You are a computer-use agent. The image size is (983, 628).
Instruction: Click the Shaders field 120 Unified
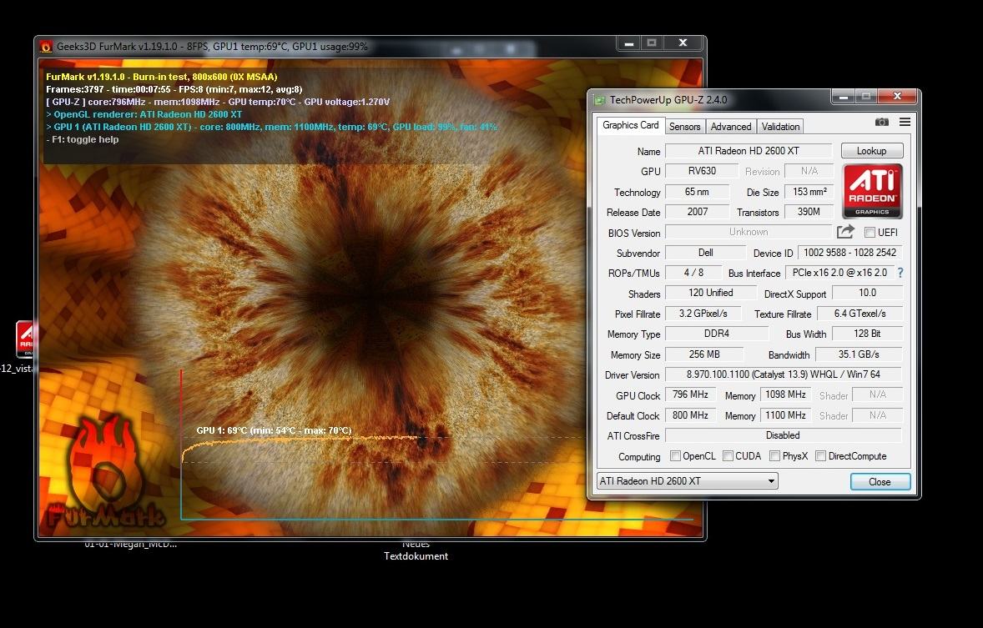pyautogui.click(x=710, y=293)
